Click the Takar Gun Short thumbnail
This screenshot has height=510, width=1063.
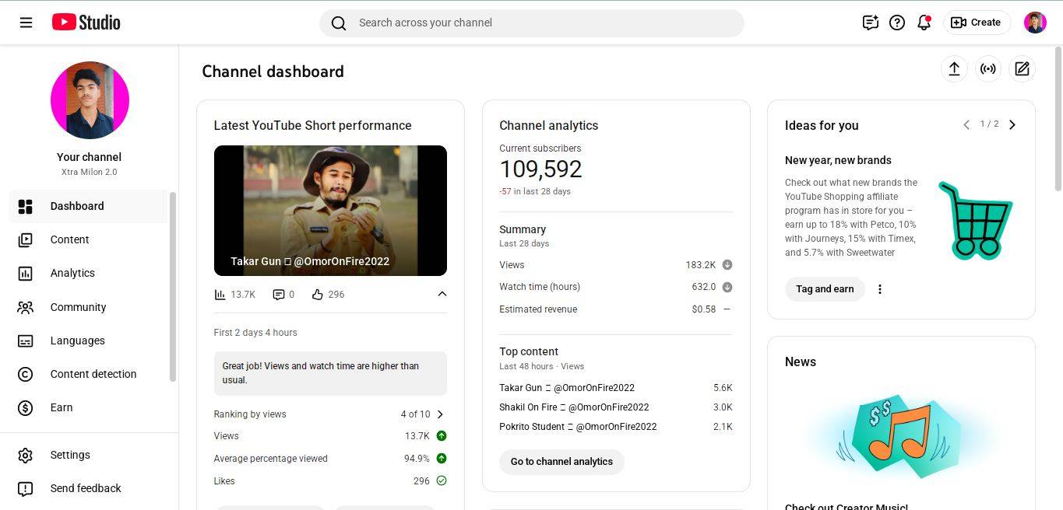[330, 210]
